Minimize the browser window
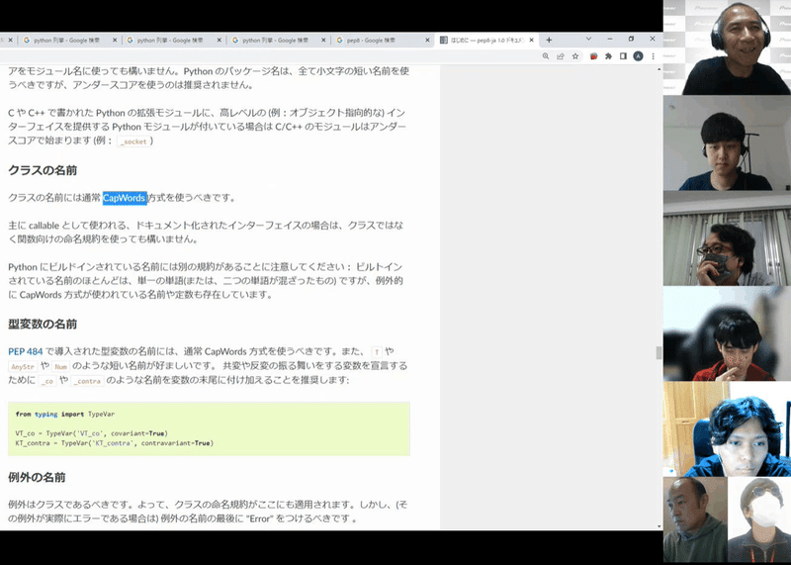The height and width of the screenshot is (565, 791). pyautogui.click(x=610, y=39)
